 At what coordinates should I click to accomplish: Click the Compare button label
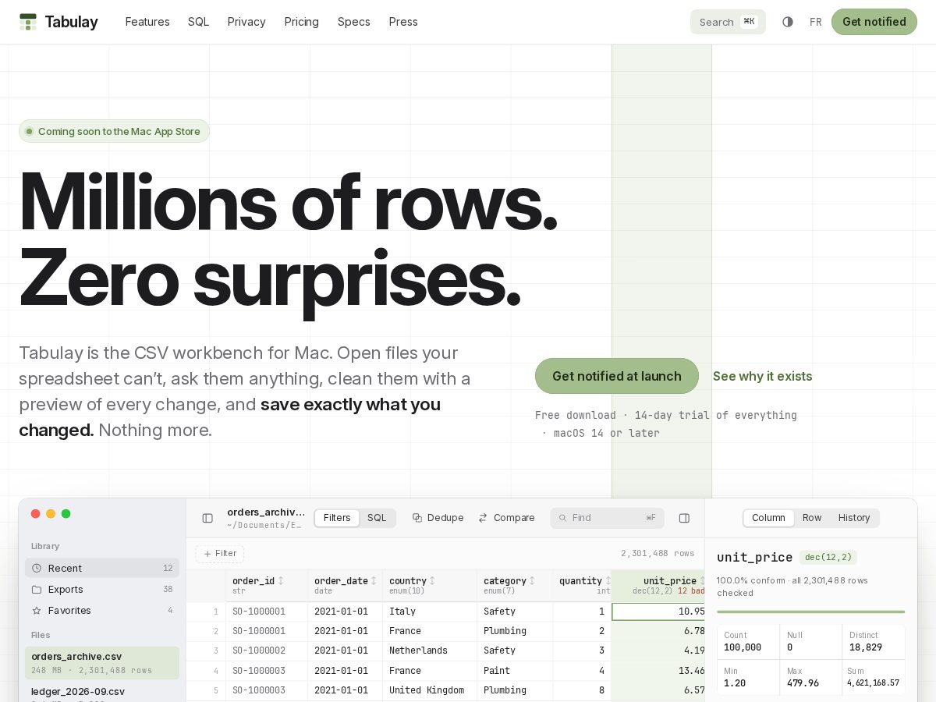pyautogui.click(x=514, y=518)
